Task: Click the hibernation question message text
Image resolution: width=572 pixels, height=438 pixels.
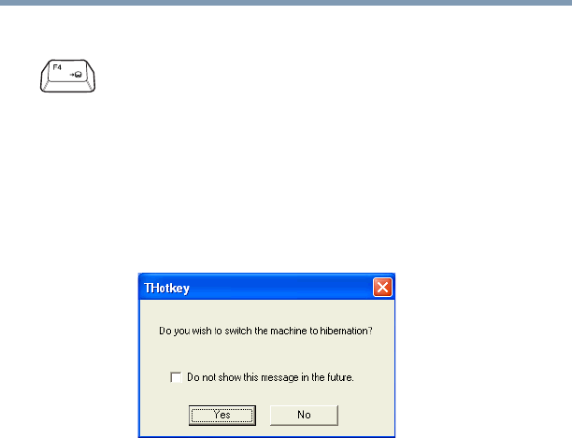Action: (x=265, y=331)
